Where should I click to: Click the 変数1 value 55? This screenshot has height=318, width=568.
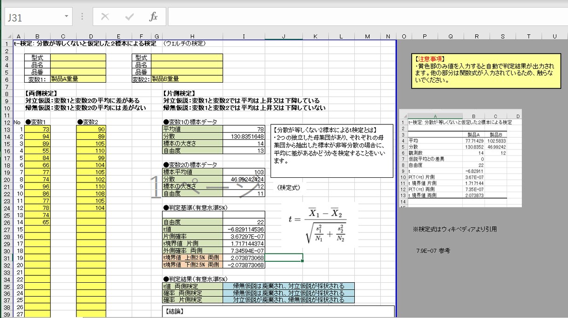(x=37, y=151)
